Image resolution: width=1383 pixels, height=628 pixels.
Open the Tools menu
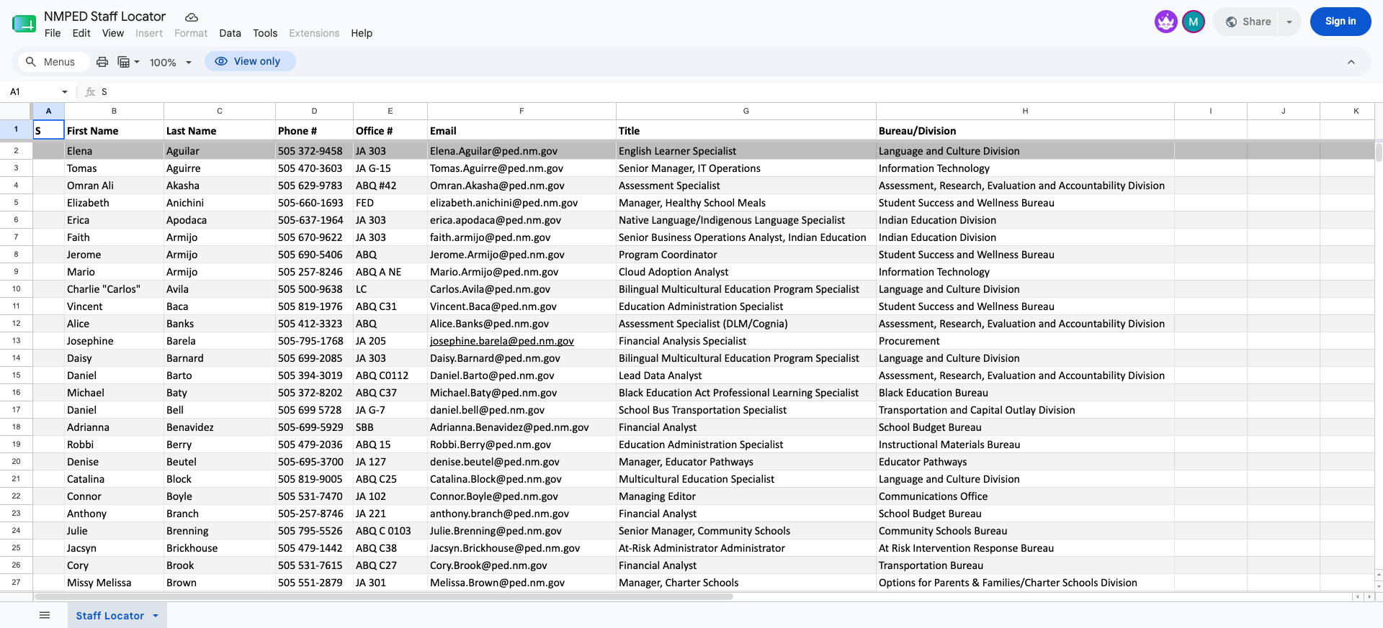pyautogui.click(x=265, y=33)
